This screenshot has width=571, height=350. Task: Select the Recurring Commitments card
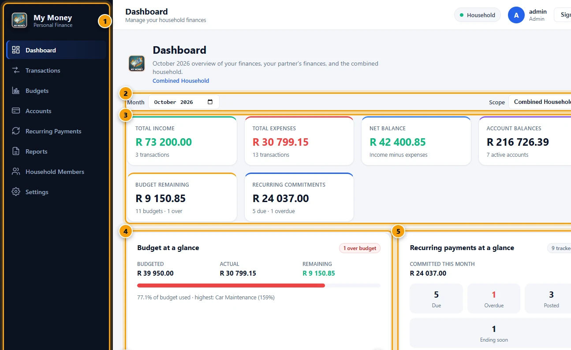pos(299,197)
